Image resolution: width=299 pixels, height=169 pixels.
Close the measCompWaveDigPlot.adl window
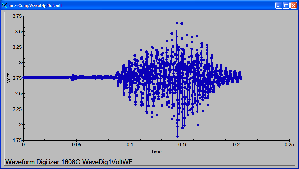click(x=294, y=5)
